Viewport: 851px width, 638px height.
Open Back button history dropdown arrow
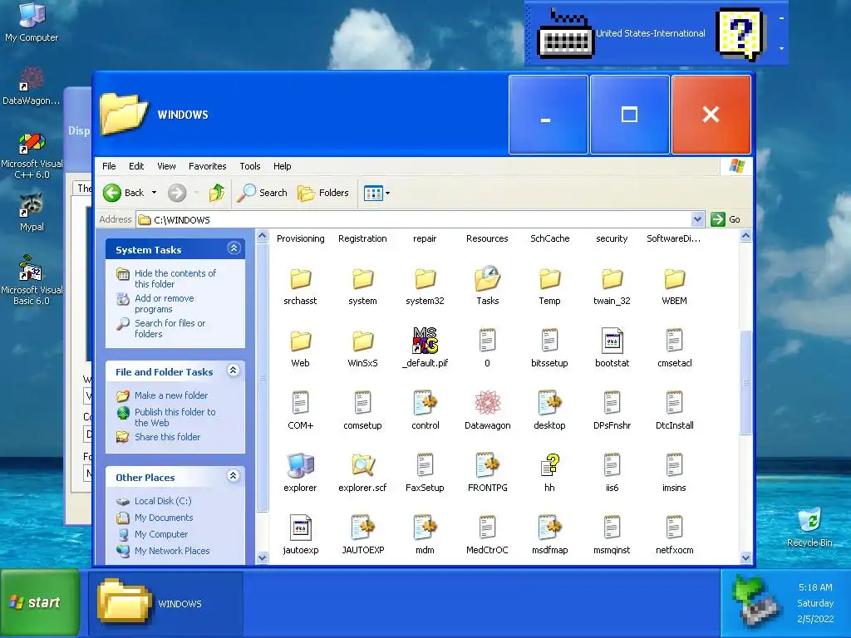tap(154, 193)
